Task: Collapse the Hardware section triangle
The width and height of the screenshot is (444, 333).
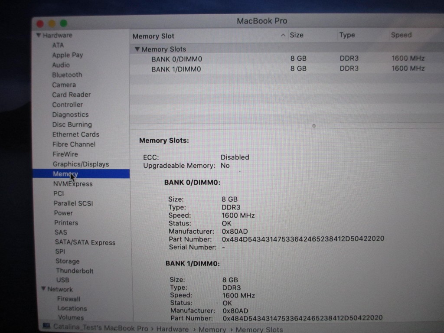Action: tap(39, 36)
